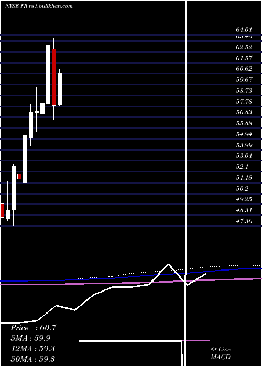Click the 53.04 price axis value
Screen dimensions: 262x367
tap(244, 156)
